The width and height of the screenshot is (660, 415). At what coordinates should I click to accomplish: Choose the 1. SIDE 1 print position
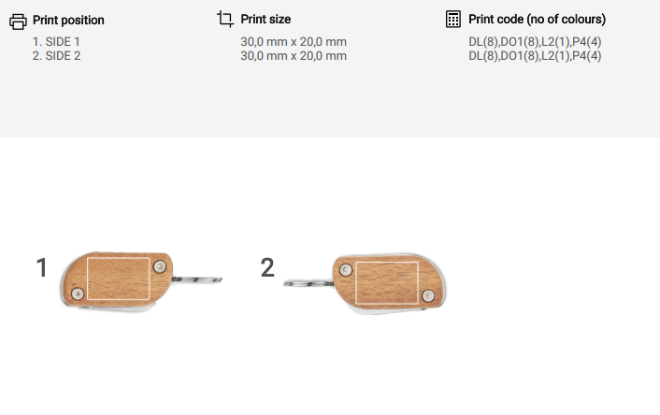pos(57,42)
